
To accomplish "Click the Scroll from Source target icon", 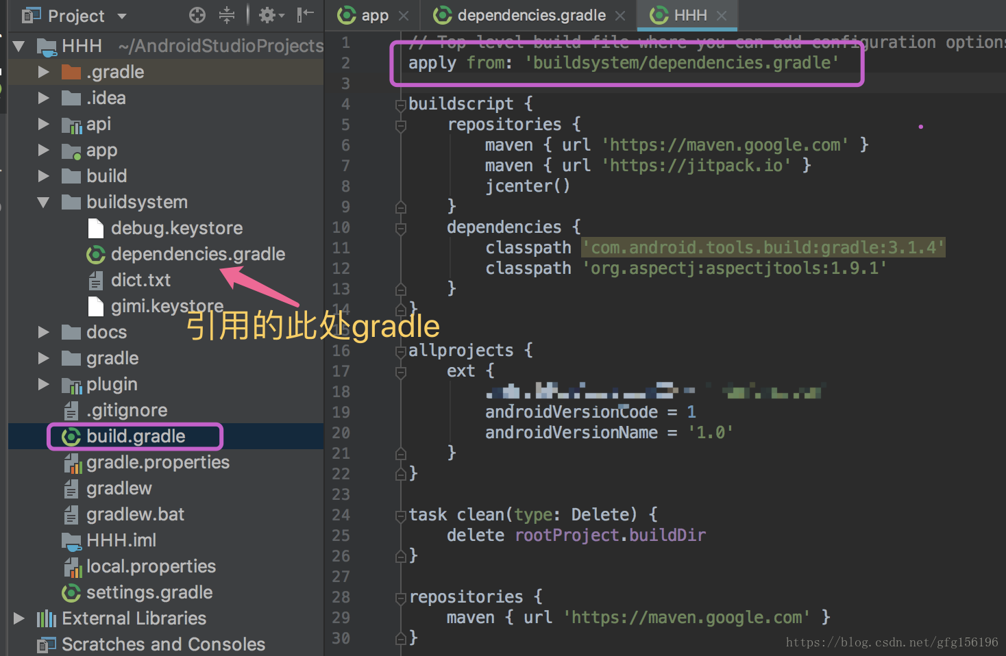I will pyautogui.click(x=197, y=15).
